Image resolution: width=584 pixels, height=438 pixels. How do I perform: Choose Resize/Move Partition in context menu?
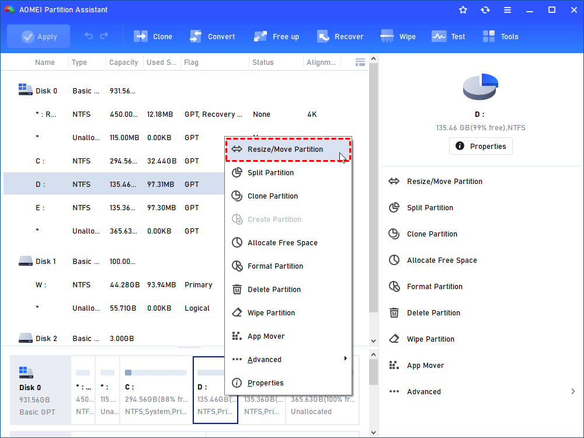pyautogui.click(x=288, y=150)
